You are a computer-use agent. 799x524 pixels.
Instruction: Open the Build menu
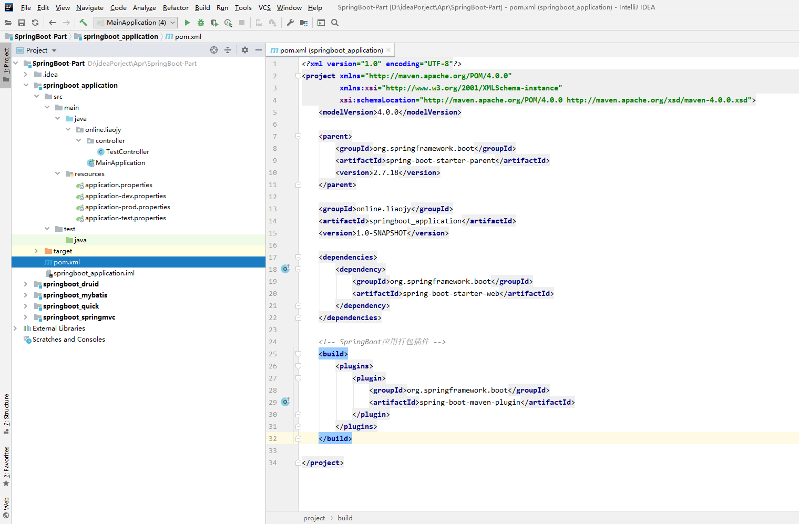(x=202, y=7)
